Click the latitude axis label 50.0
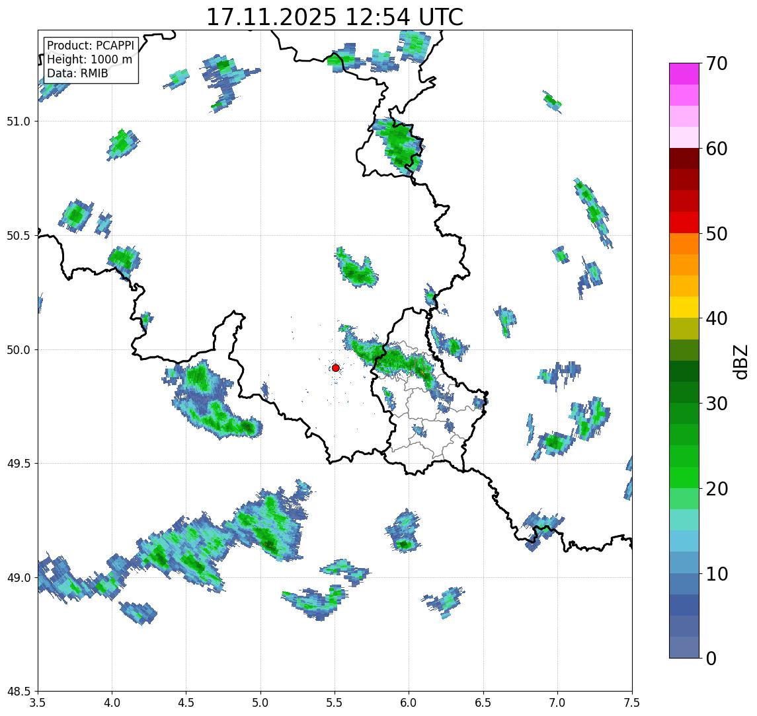Viewport: 757px width, 716px height. pyautogui.click(x=19, y=350)
